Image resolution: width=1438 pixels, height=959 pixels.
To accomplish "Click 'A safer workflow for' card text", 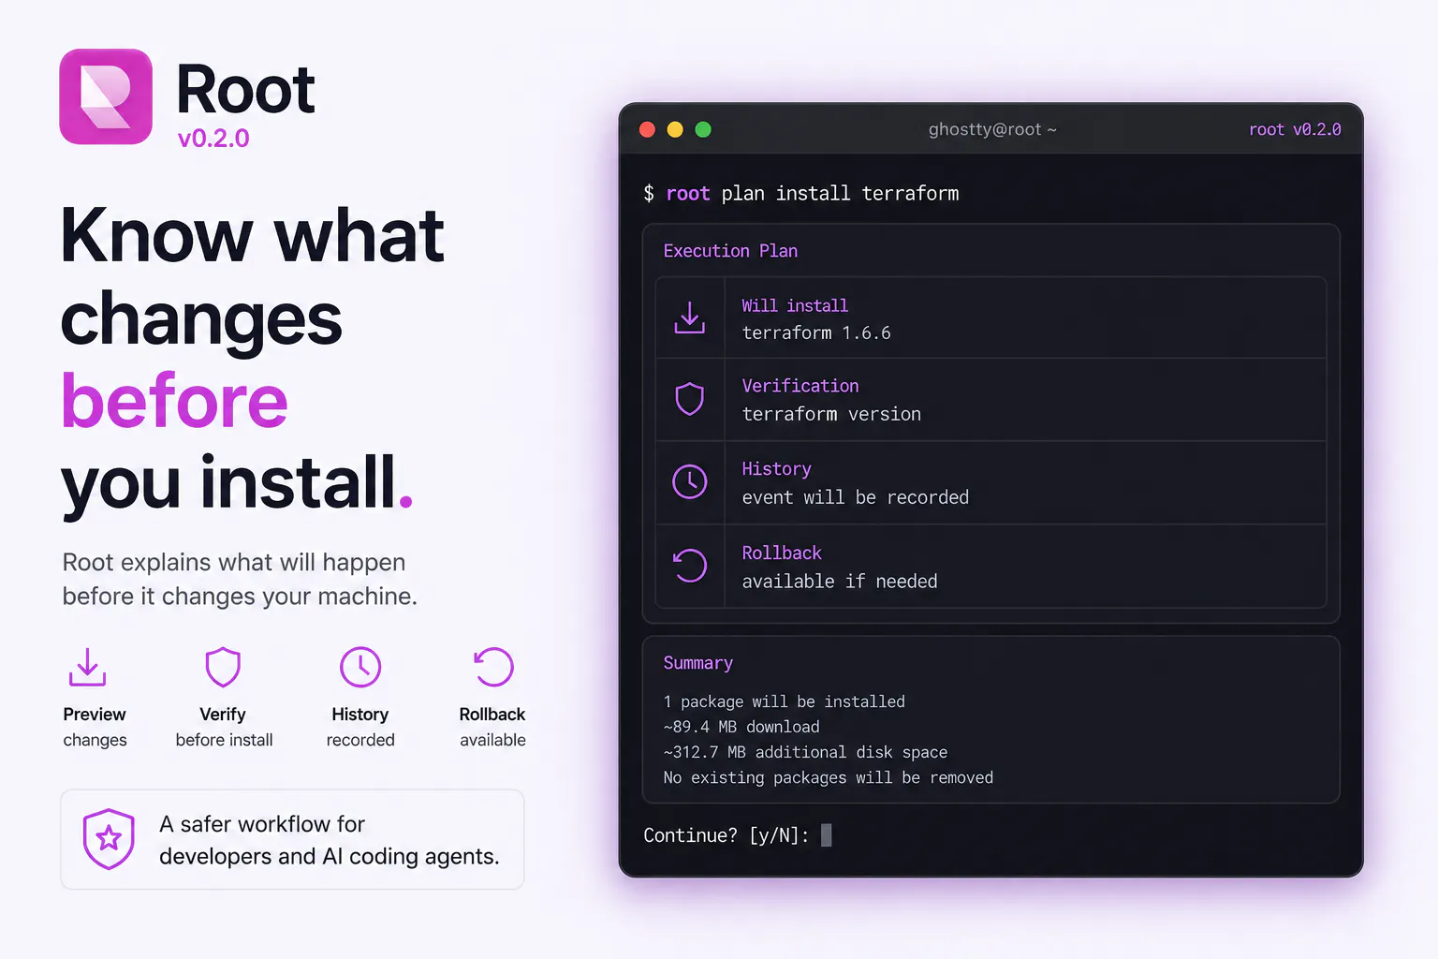I will coord(262,824).
